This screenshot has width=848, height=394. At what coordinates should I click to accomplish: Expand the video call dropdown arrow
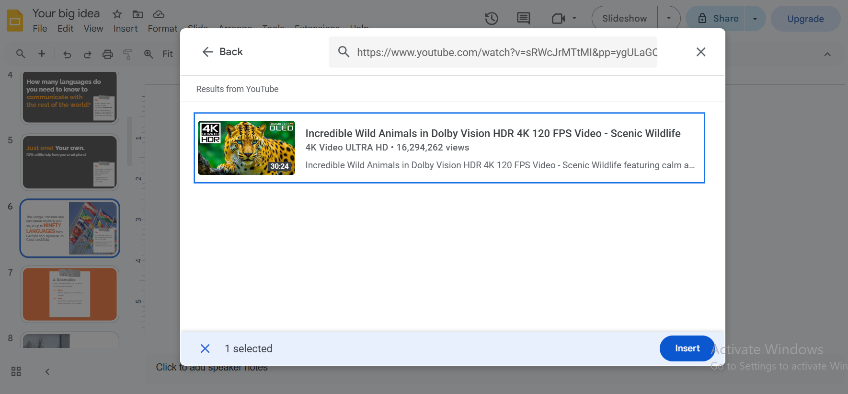pos(574,19)
